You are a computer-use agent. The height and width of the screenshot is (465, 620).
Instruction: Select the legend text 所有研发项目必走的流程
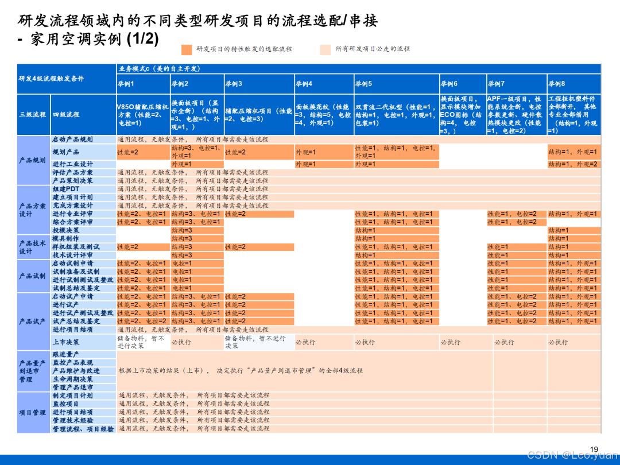point(373,49)
